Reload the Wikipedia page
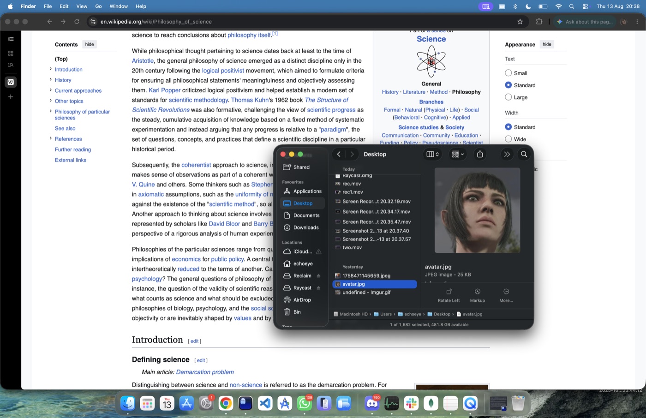This screenshot has width=646, height=418. coord(77,22)
